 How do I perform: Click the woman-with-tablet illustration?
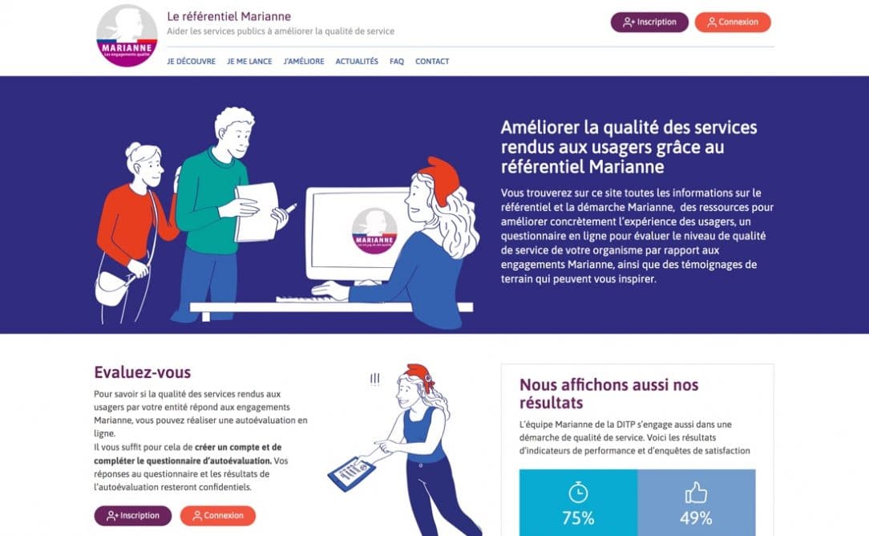pos(405,450)
